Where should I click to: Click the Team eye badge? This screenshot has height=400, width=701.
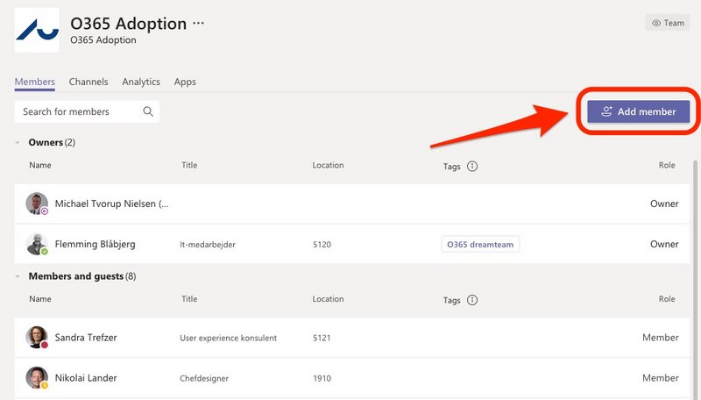coord(668,23)
